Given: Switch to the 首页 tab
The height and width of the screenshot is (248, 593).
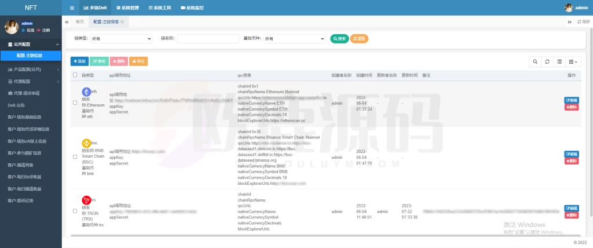Looking at the screenshot, I should pos(80,22).
